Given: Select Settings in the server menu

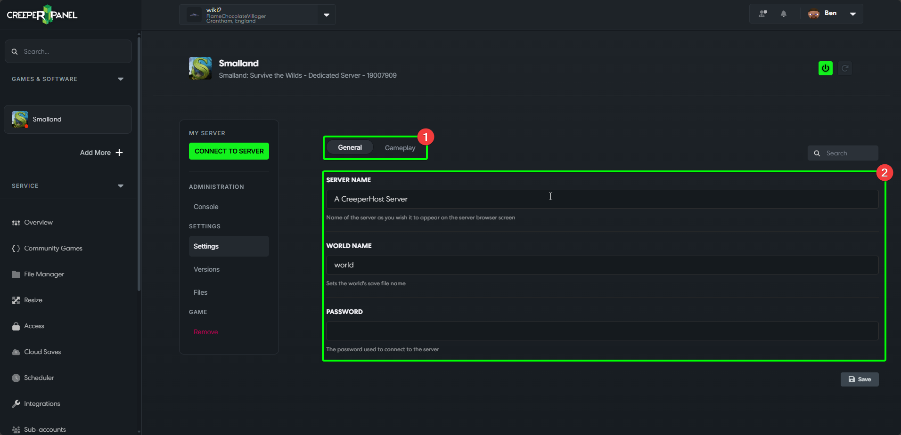Looking at the screenshot, I should click(x=229, y=246).
